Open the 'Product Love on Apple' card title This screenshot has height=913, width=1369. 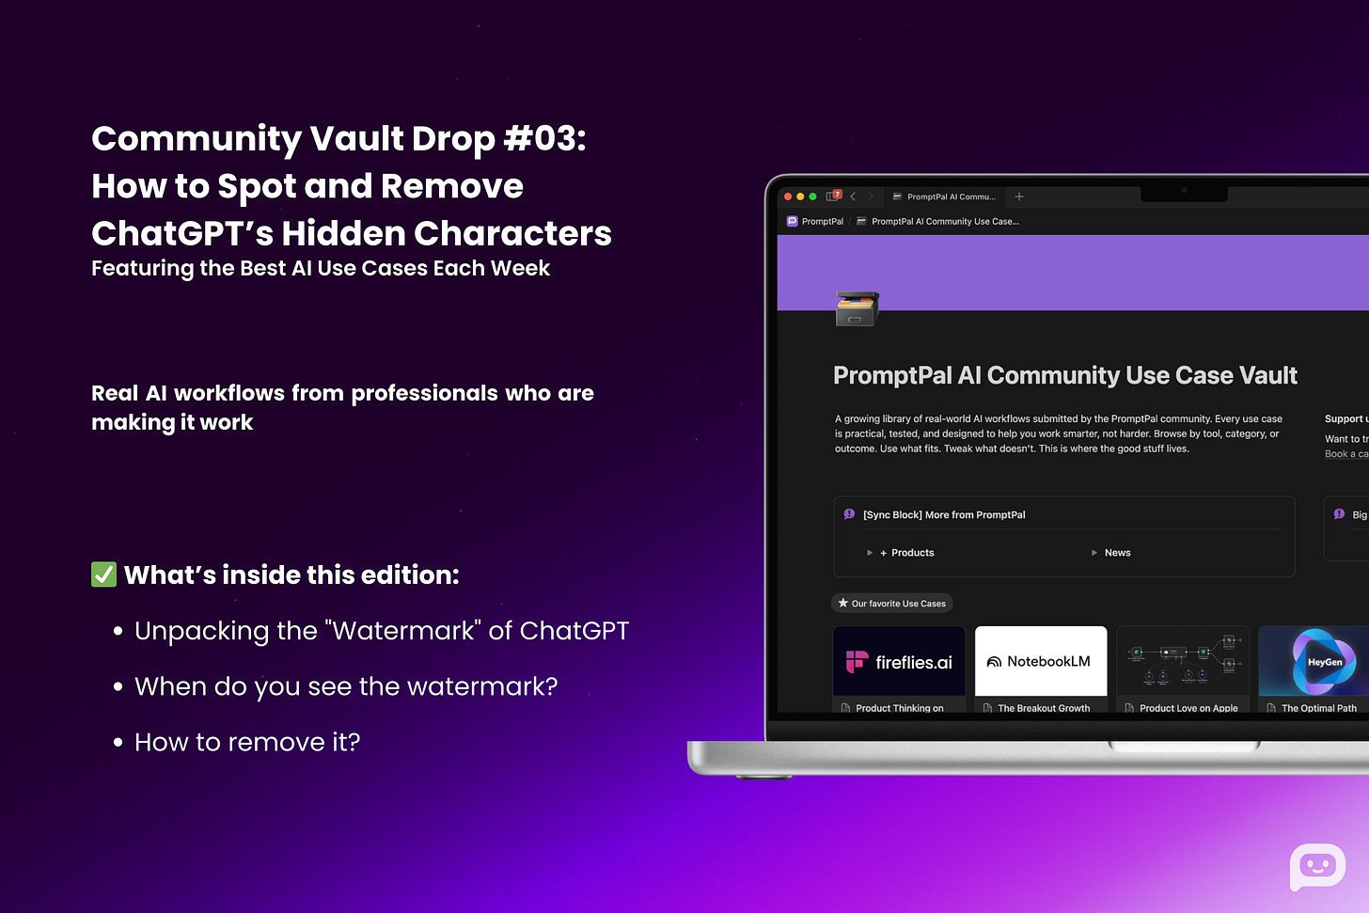1188,708
